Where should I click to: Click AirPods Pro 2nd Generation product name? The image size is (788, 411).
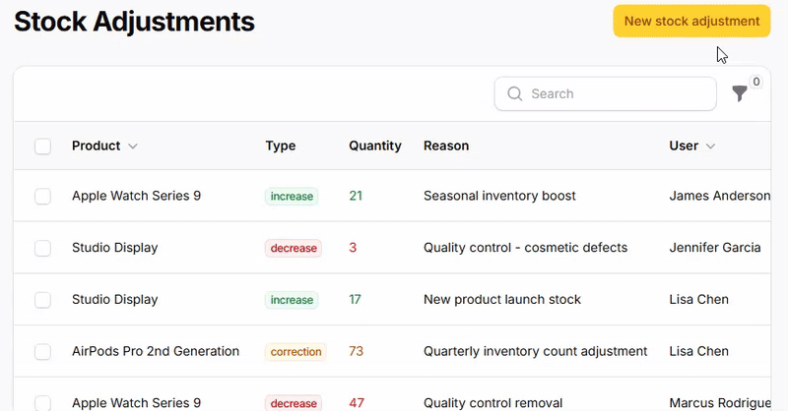pos(156,351)
